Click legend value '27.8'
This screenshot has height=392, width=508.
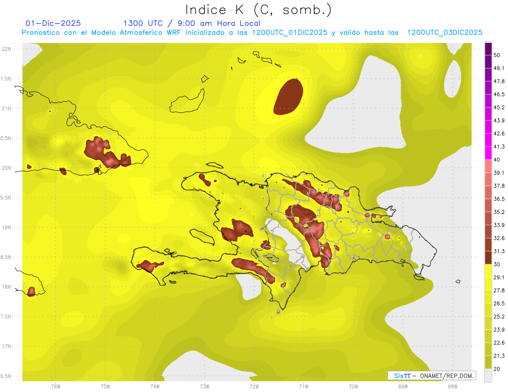click(499, 291)
